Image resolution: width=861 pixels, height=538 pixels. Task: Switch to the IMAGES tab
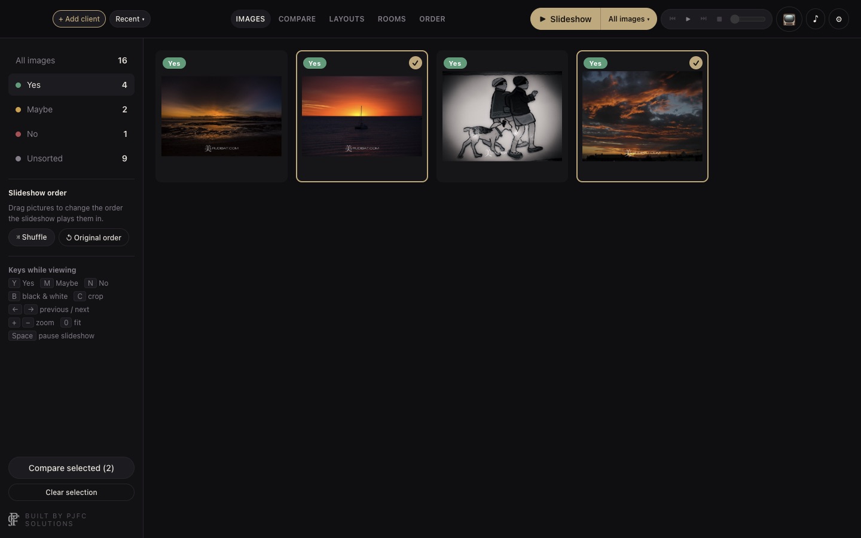click(x=251, y=19)
